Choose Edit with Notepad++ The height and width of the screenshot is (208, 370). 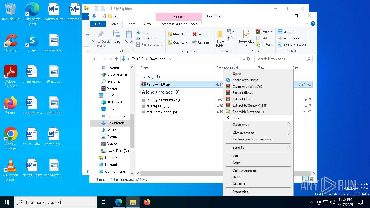(x=258, y=112)
